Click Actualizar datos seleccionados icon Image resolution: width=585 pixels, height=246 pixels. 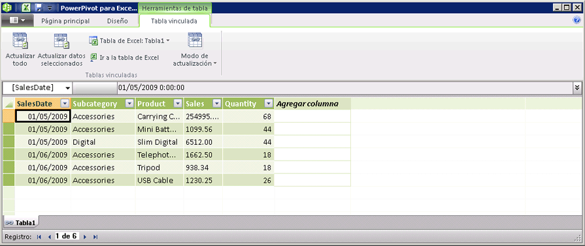tap(61, 40)
